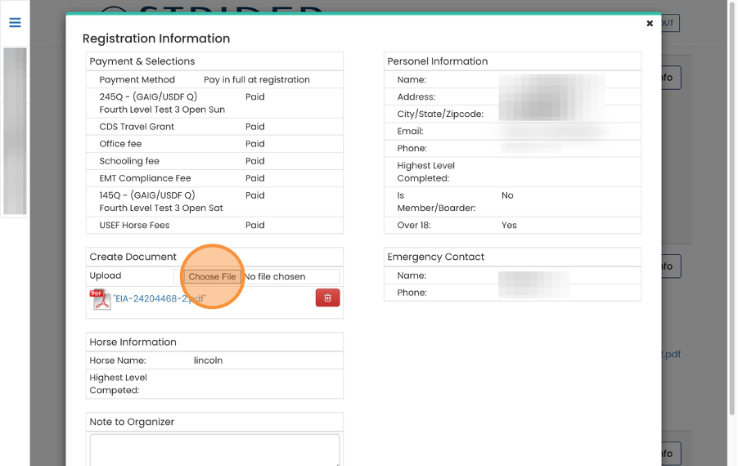Screen dimensions: 738x466
Task: Click the blurred left sidebar panel
Action: [x=15, y=131]
